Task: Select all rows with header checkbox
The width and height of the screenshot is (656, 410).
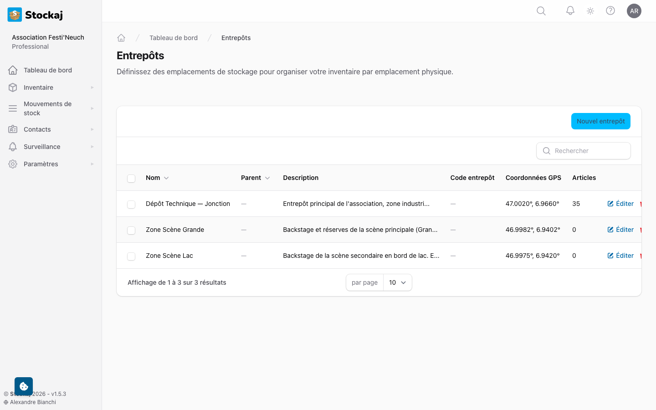Action: (131, 178)
